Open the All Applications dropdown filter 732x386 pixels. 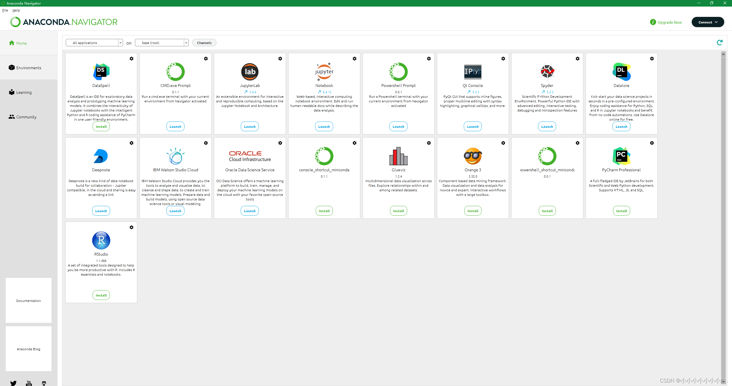[94, 43]
